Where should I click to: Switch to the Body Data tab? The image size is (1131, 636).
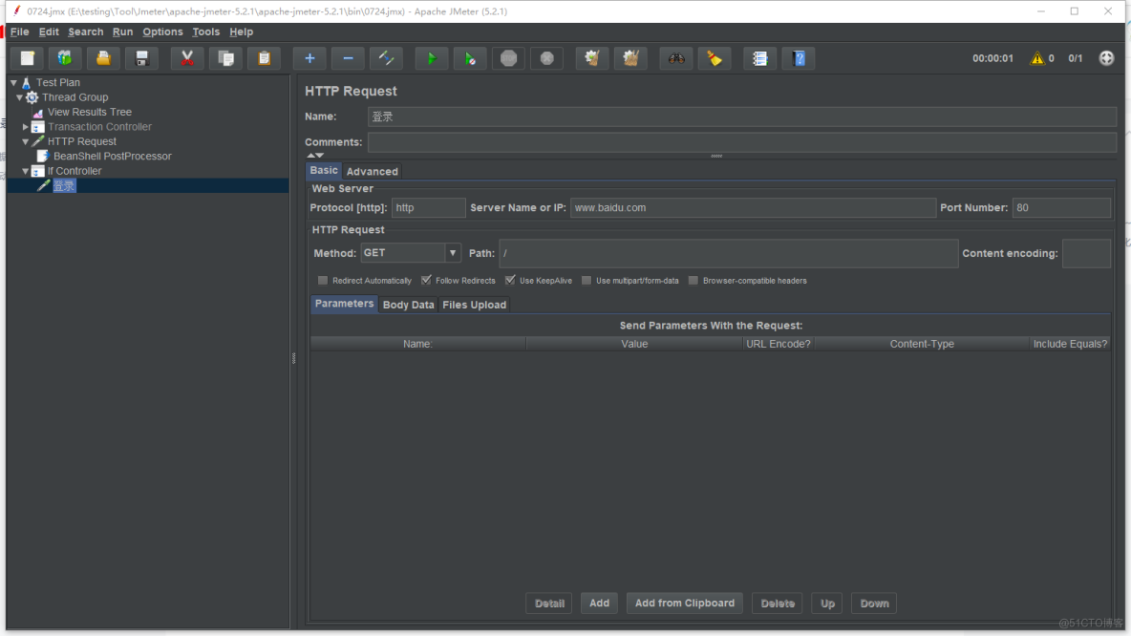(408, 304)
